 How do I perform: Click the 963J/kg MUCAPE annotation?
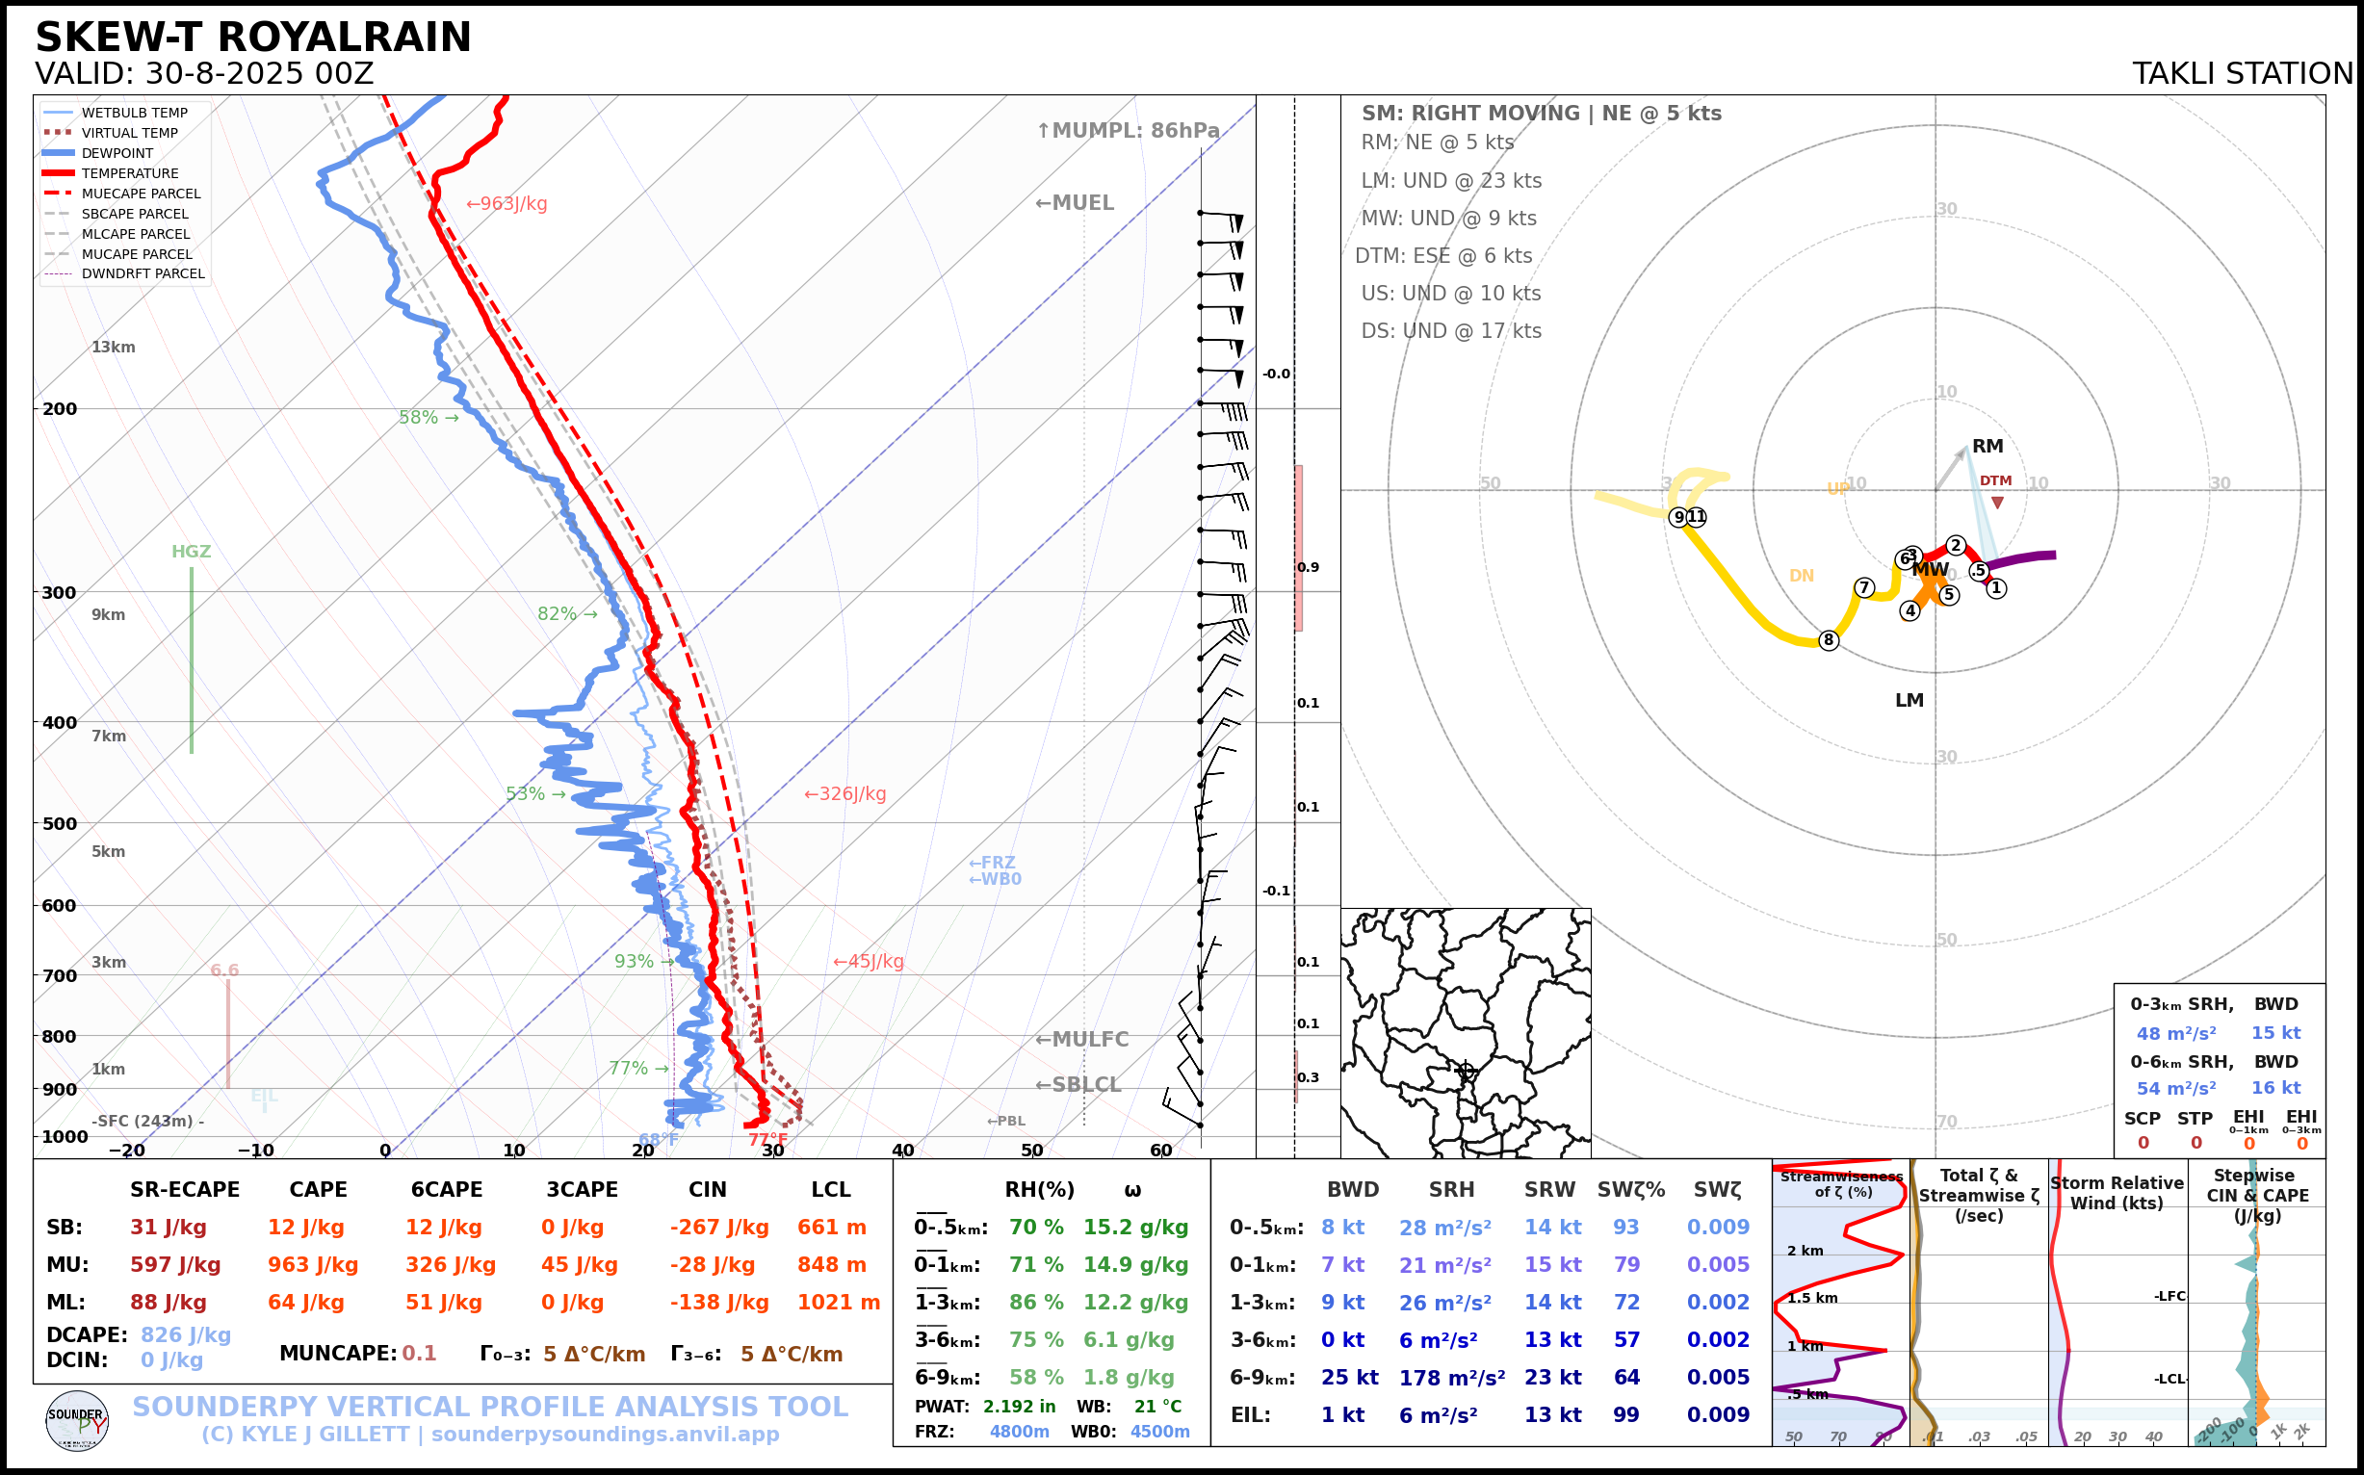[x=507, y=204]
